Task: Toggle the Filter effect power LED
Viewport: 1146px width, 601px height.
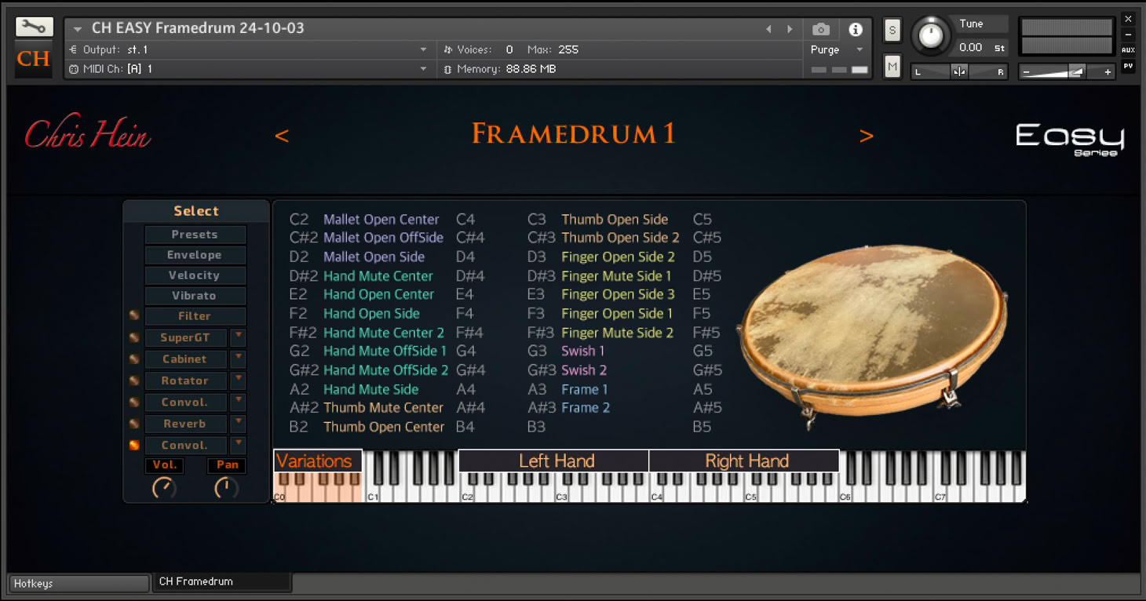Action: click(x=134, y=315)
